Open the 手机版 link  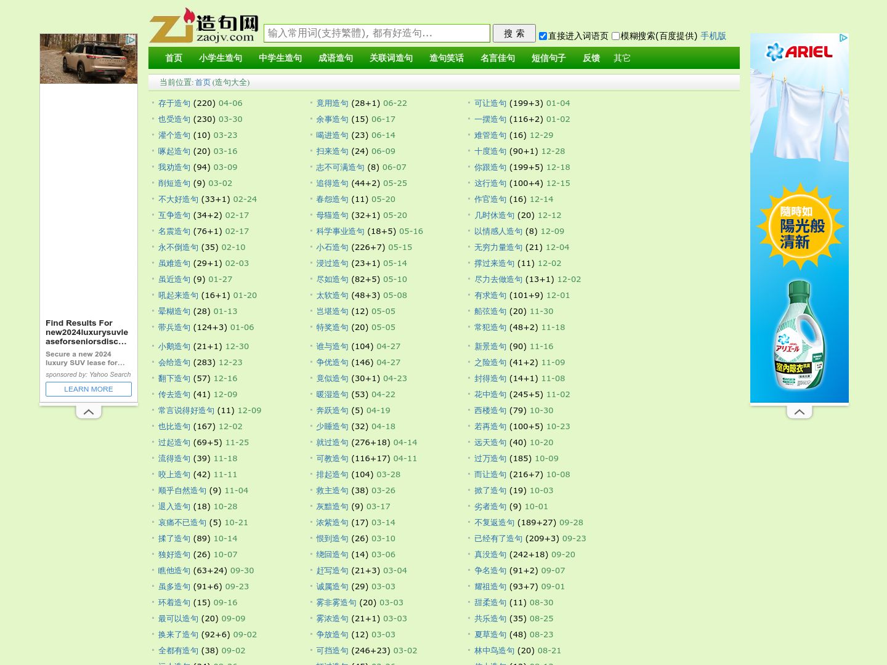coord(713,36)
